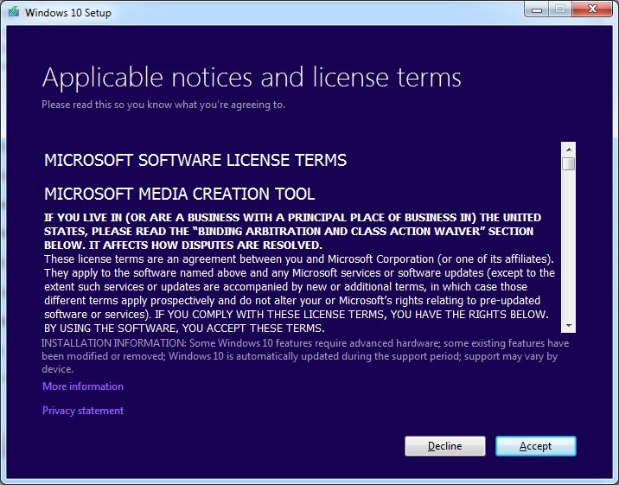
Task: Click the Decline button
Action: [445, 446]
